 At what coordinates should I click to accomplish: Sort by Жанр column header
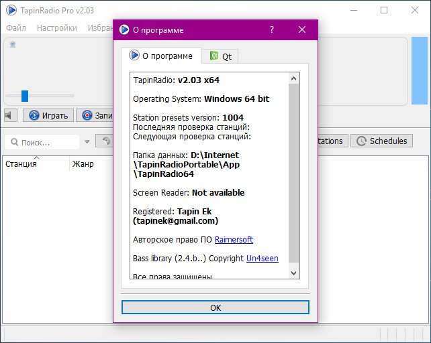(x=91, y=163)
